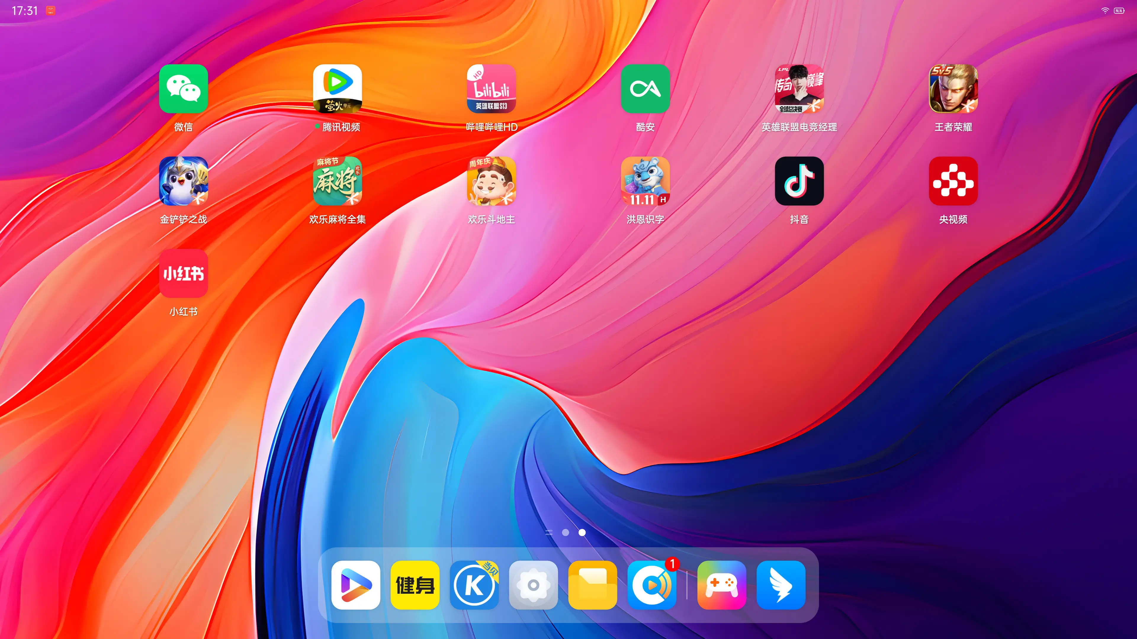Tap the 欢乐麻将全集 label text
The width and height of the screenshot is (1137, 639).
pyautogui.click(x=337, y=219)
